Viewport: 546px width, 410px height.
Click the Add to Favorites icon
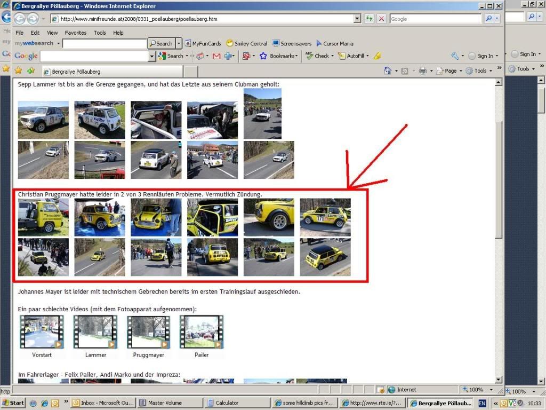click(31, 70)
